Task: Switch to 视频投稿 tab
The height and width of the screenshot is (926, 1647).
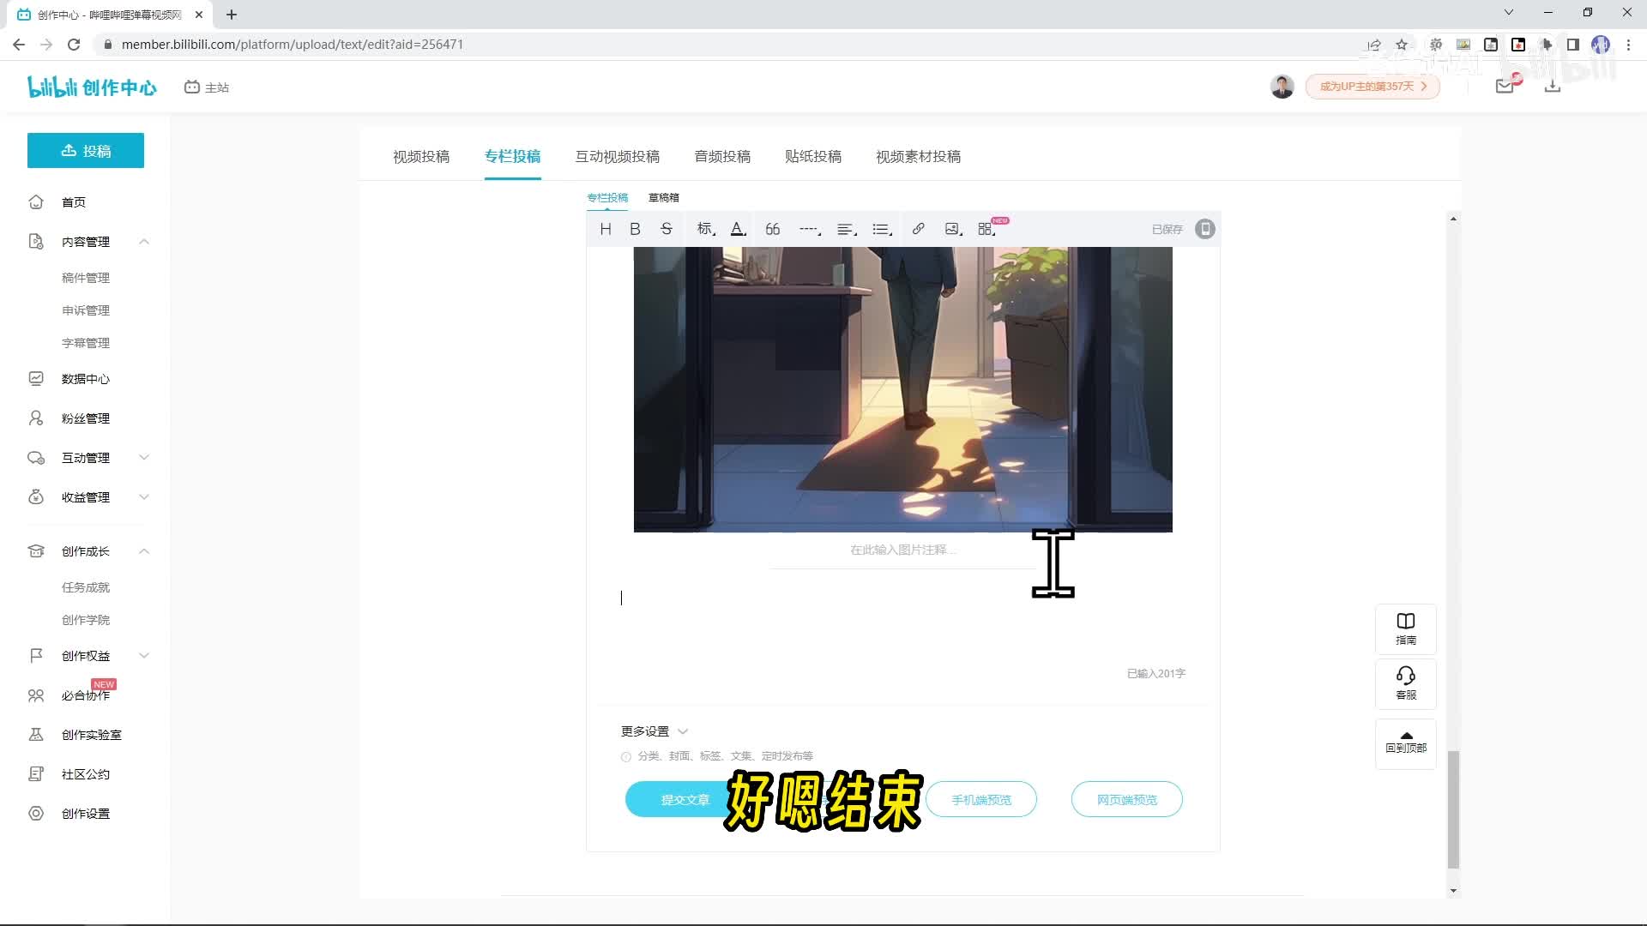Action: point(421,156)
